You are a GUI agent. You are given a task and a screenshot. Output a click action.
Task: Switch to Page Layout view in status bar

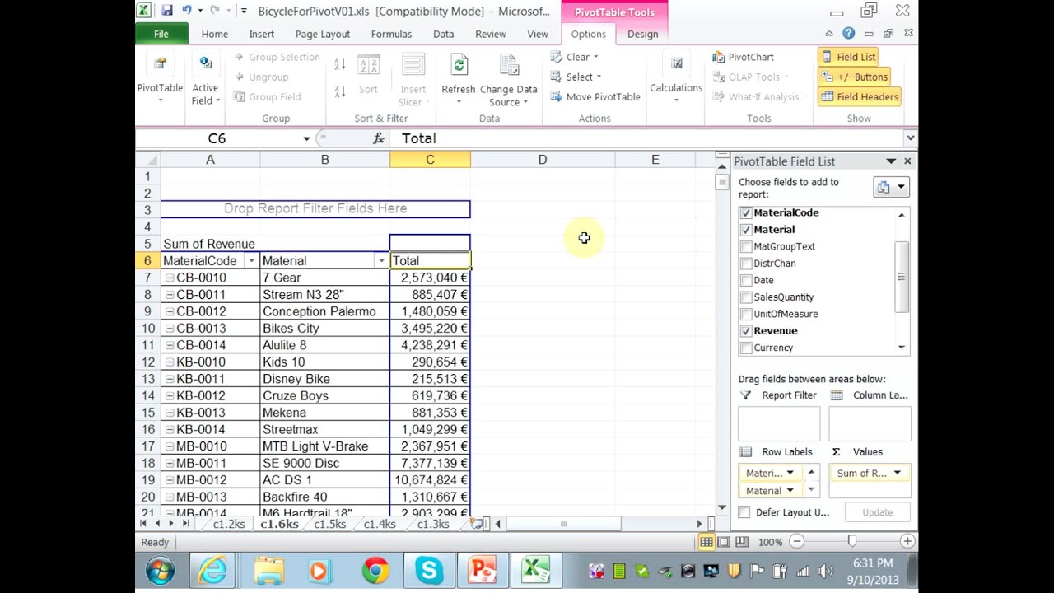point(724,542)
